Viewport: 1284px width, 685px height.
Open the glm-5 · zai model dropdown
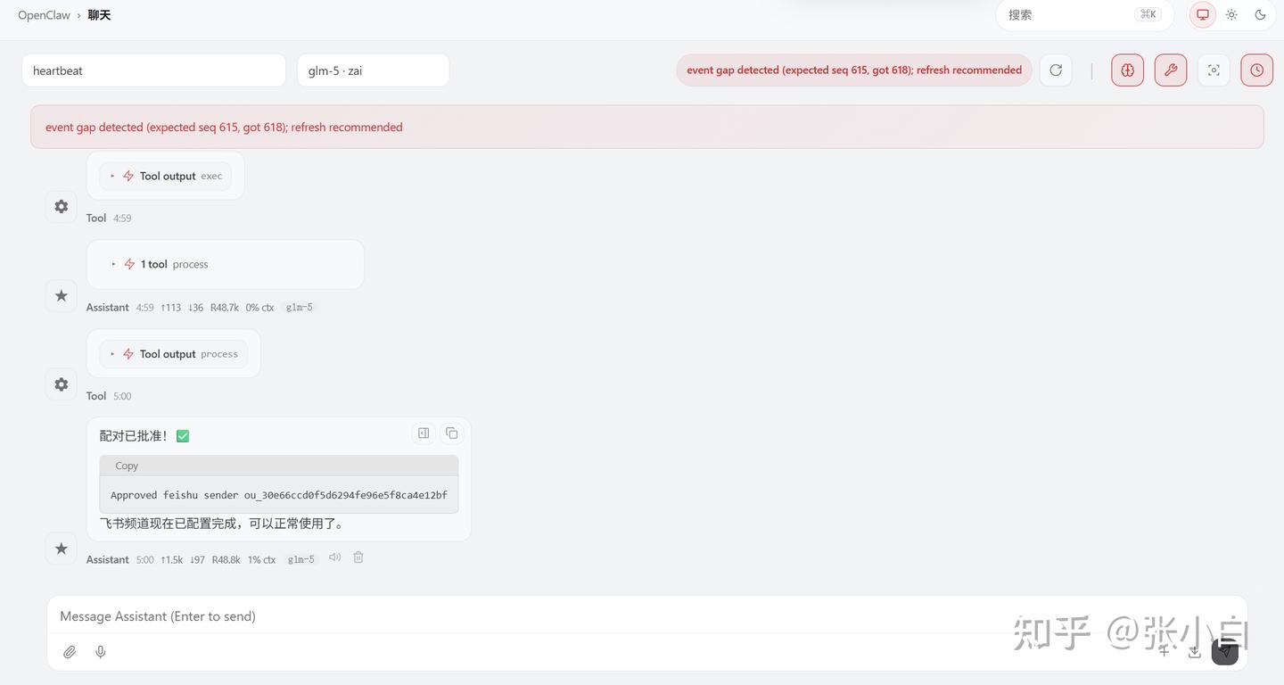point(373,70)
